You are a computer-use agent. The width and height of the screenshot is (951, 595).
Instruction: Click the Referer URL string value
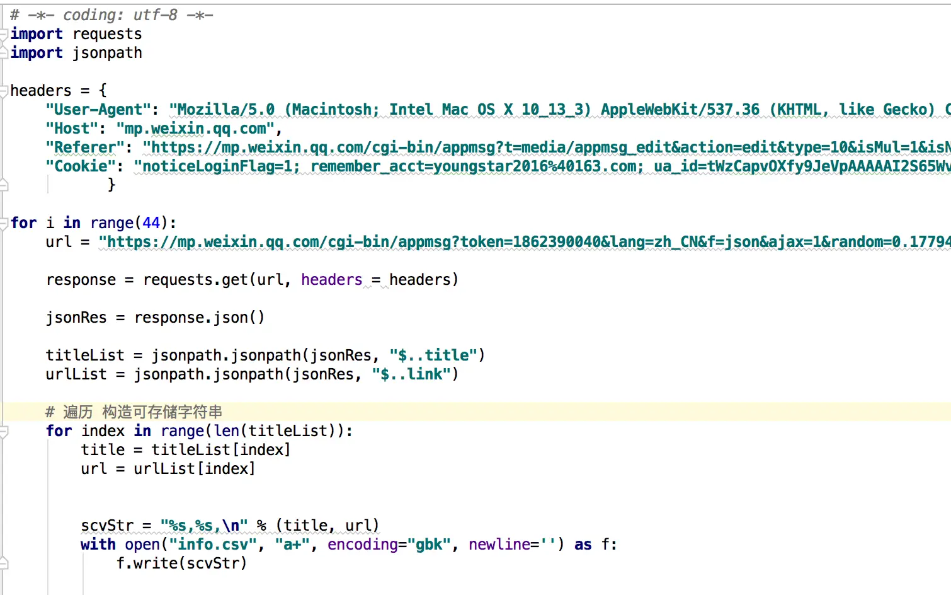pyautogui.click(x=547, y=147)
